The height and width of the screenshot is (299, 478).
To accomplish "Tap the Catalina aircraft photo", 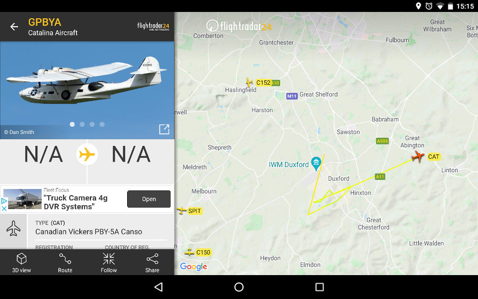I will pos(87,81).
